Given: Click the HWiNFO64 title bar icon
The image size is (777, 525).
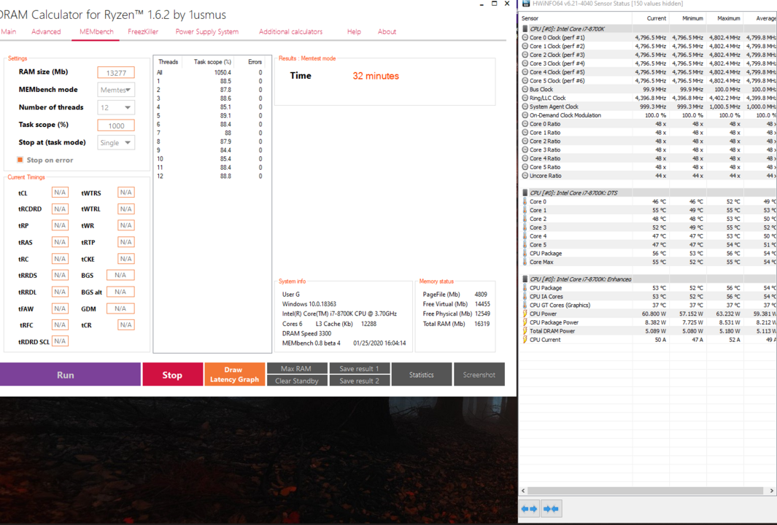Looking at the screenshot, I should point(526,4).
